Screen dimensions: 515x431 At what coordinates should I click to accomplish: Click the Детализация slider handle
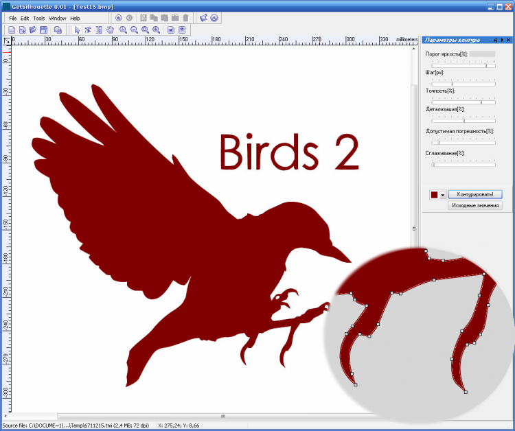pos(463,121)
